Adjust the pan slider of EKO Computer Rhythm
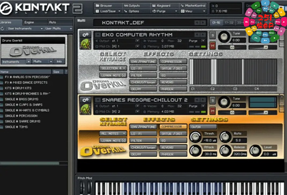The width and height of the screenshot is (287, 195). tap(232, 47)
